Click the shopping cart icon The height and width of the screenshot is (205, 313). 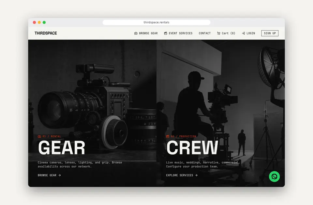pos(218,33)
